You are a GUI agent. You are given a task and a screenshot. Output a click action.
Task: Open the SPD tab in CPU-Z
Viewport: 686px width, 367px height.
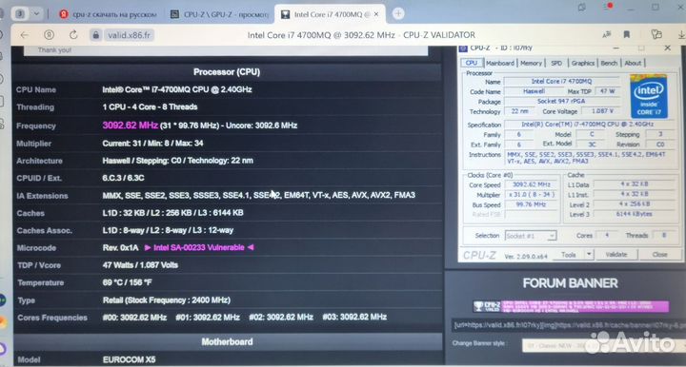[x=556, y=64]
